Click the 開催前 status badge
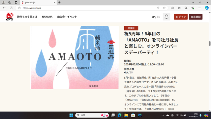Screen dimensions: 211x119 131,28
